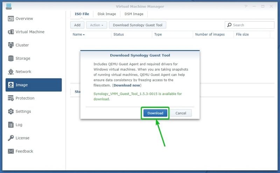280x173 pixels.
Task: Maximize the Virtual Machine Manager window
Action: pyautogui.click(x=263, y=6)
